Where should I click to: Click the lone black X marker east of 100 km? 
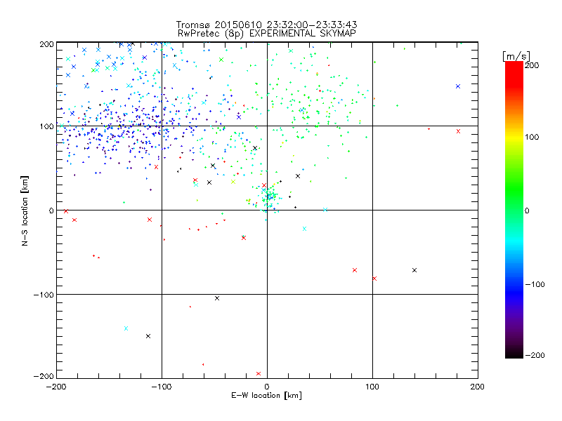click(414, 270)
